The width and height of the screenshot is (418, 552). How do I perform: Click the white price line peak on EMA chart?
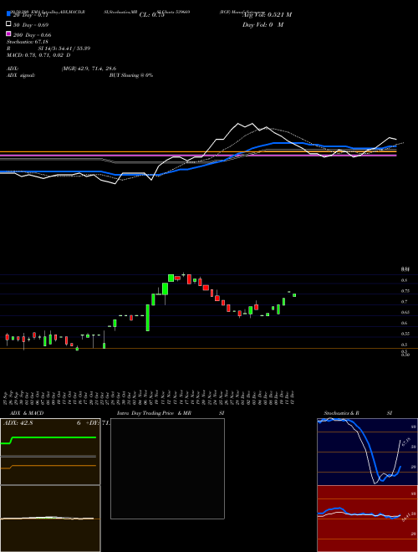pos(238,124)
